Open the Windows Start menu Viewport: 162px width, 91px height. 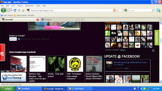(8, 89)
